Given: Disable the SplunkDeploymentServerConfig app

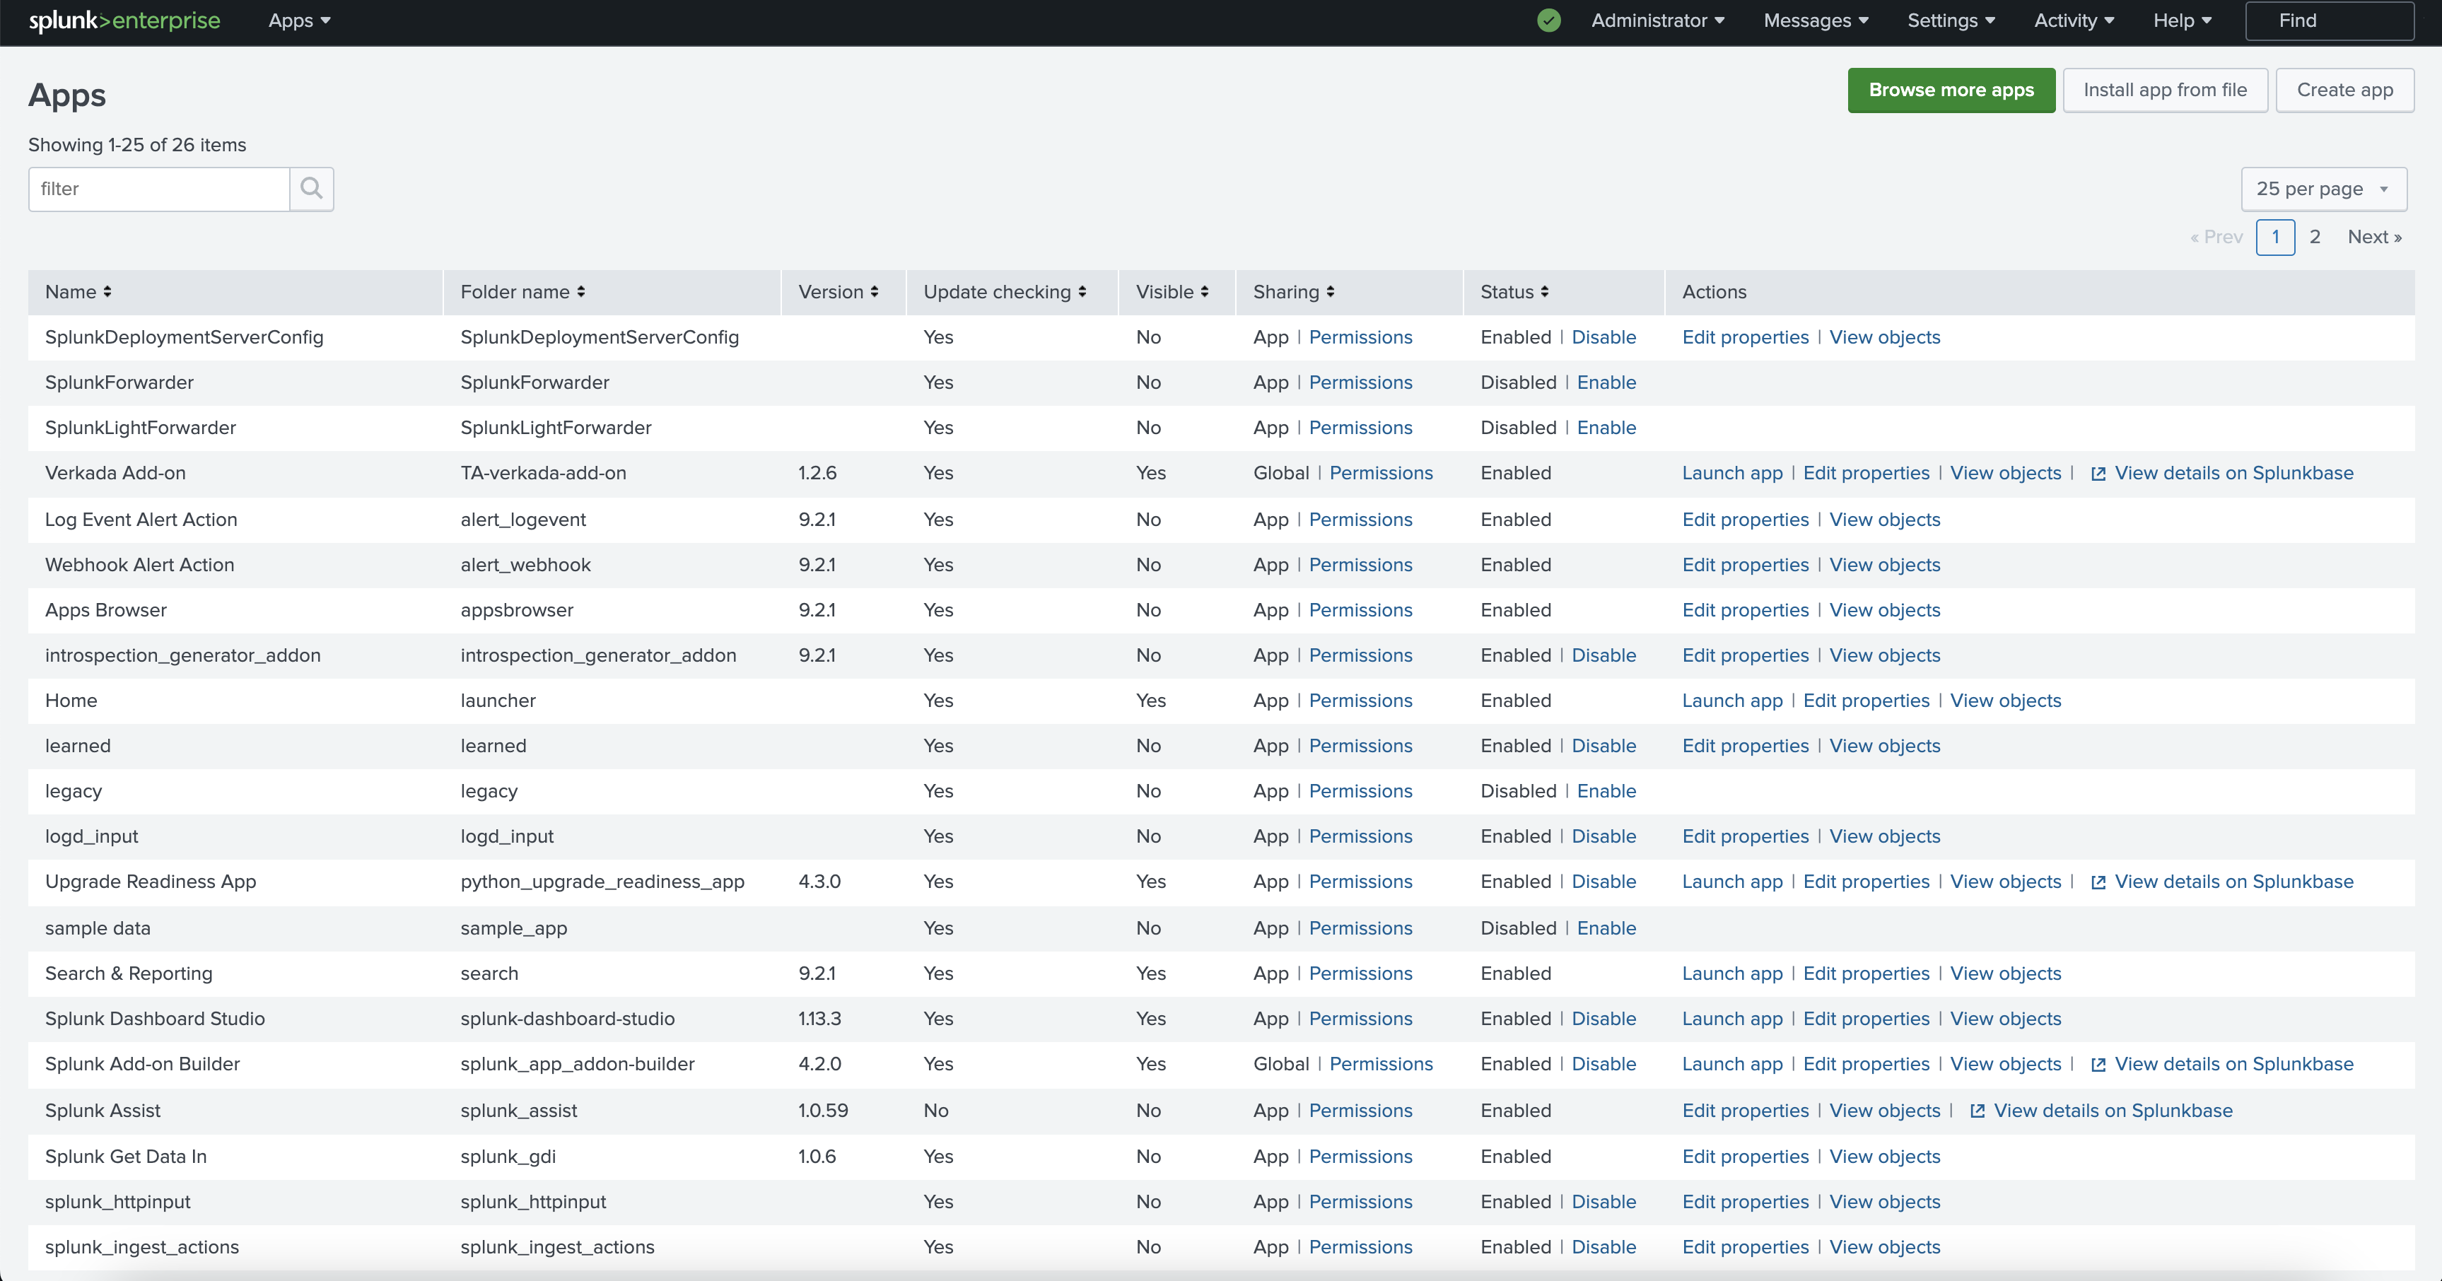Looking at the screenshot, I should tap(1603, 337).
